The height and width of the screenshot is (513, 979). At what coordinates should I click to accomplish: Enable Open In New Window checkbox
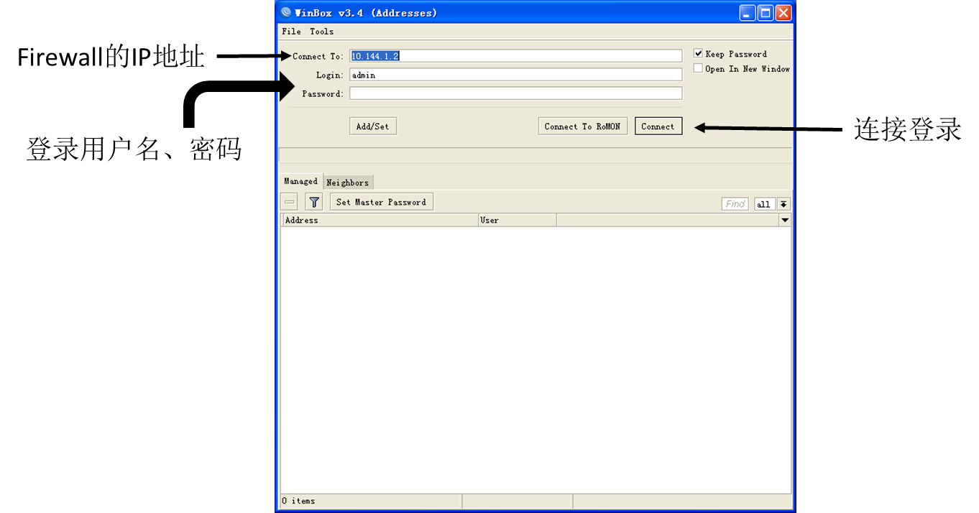click(x=698, y=69)
